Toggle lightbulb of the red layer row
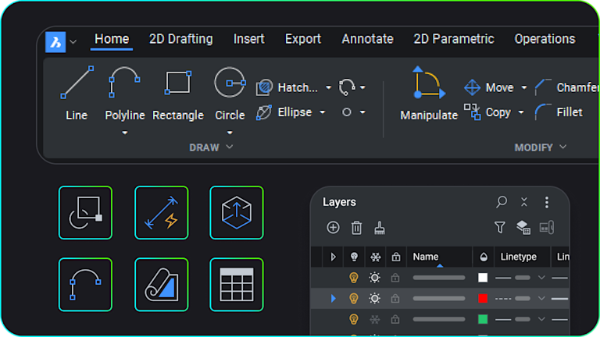This screenshot has width=600, height=337. 354,299
